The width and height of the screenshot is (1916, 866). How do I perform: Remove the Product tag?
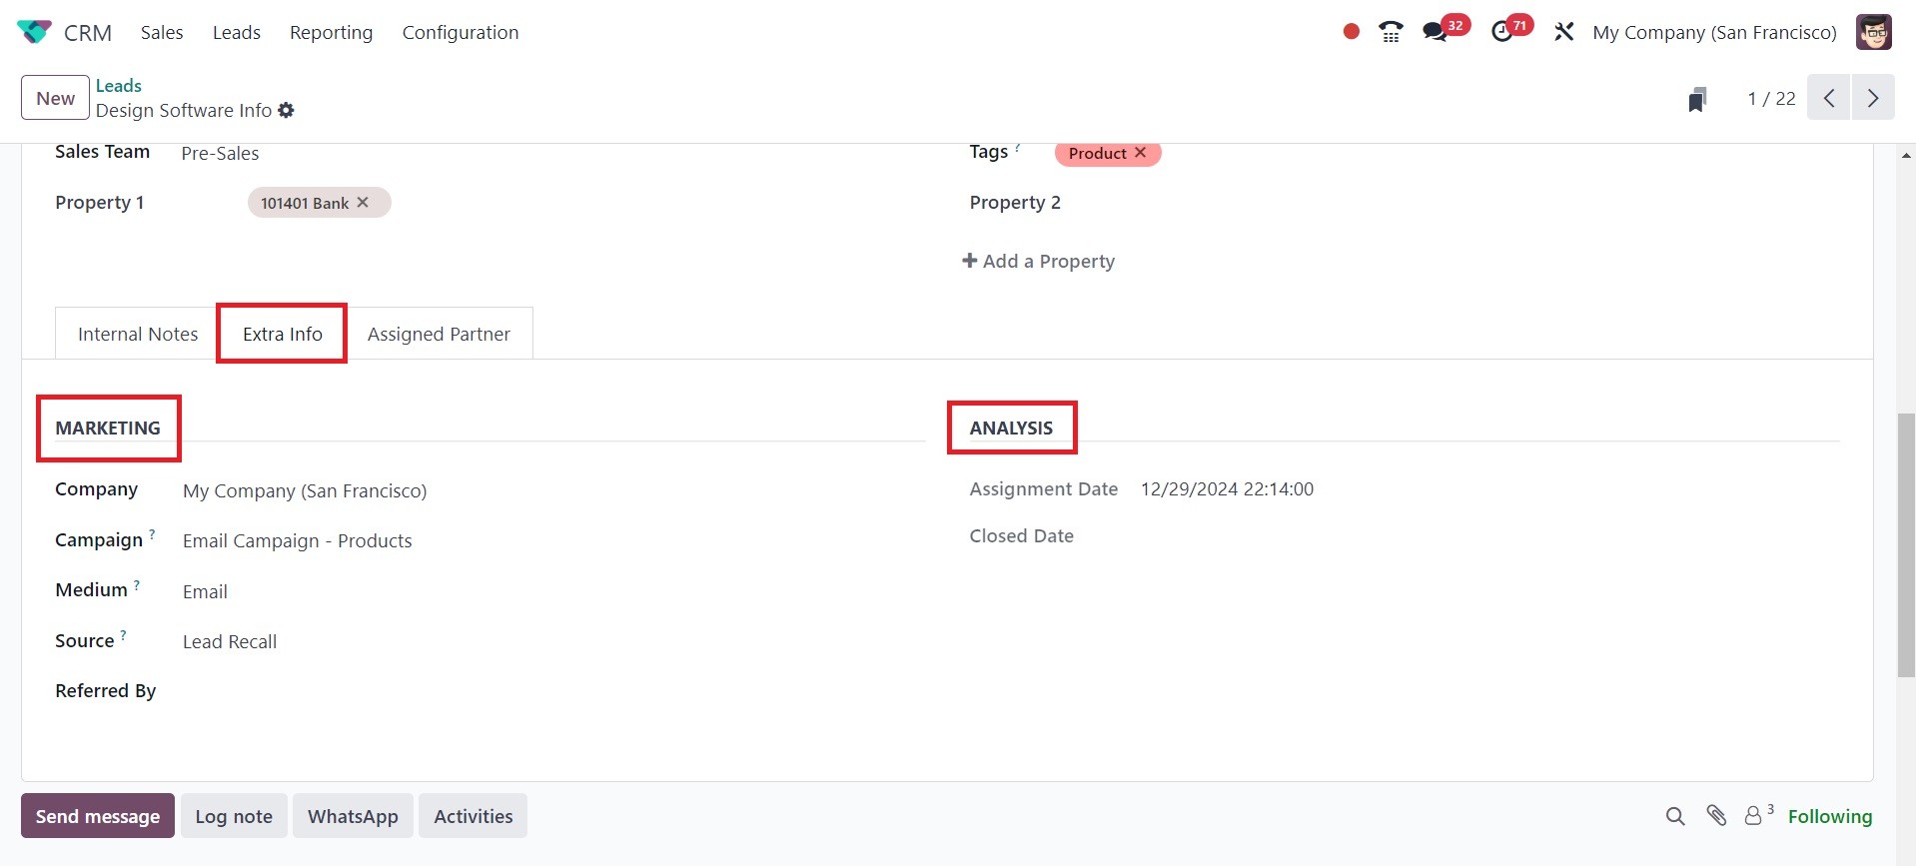(1140, 153)
